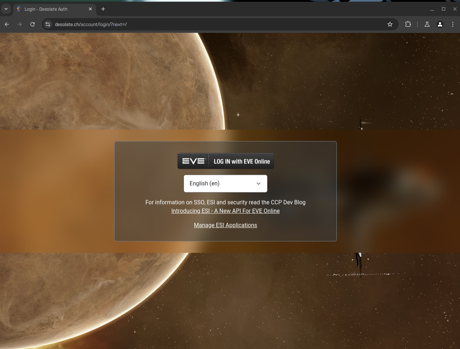Open Chrome three-dot menu
The width and height of the screenshot is (460, 349).
pyautogui.click(x=453, y=24)
